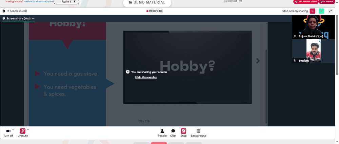Image resolution: width=339 pixels, height=144 pixels.
Task: Open call settings gear icon
Action: (x=4, y=11)
